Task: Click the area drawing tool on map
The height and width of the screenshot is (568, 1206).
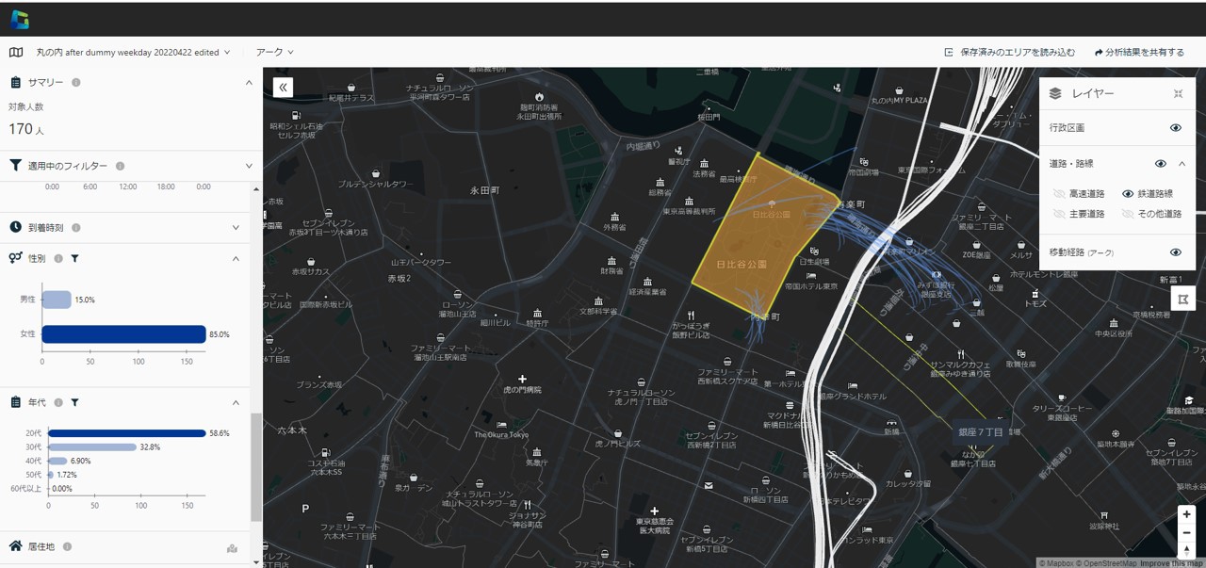Action: coord(1183,300)
